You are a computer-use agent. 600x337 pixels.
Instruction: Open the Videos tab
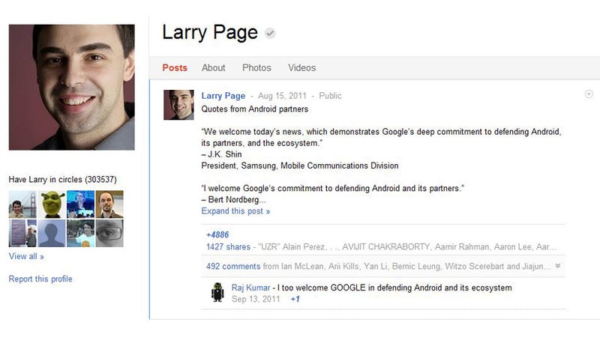coord(302,68)
